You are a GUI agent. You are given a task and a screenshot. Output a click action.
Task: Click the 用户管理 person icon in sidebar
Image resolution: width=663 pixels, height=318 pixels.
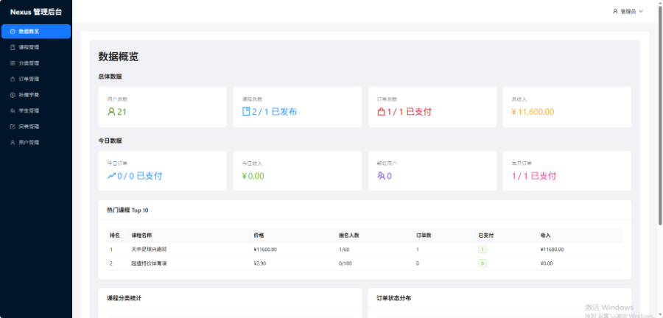(13, 142)
